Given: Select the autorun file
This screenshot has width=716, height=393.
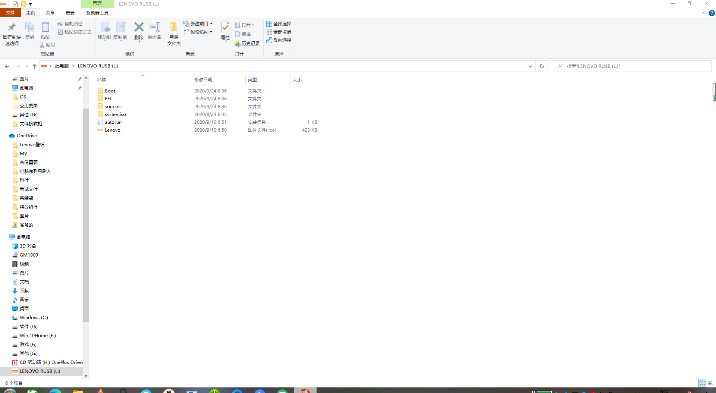Looking at the screenshot, I should click(x=113, y=122).
